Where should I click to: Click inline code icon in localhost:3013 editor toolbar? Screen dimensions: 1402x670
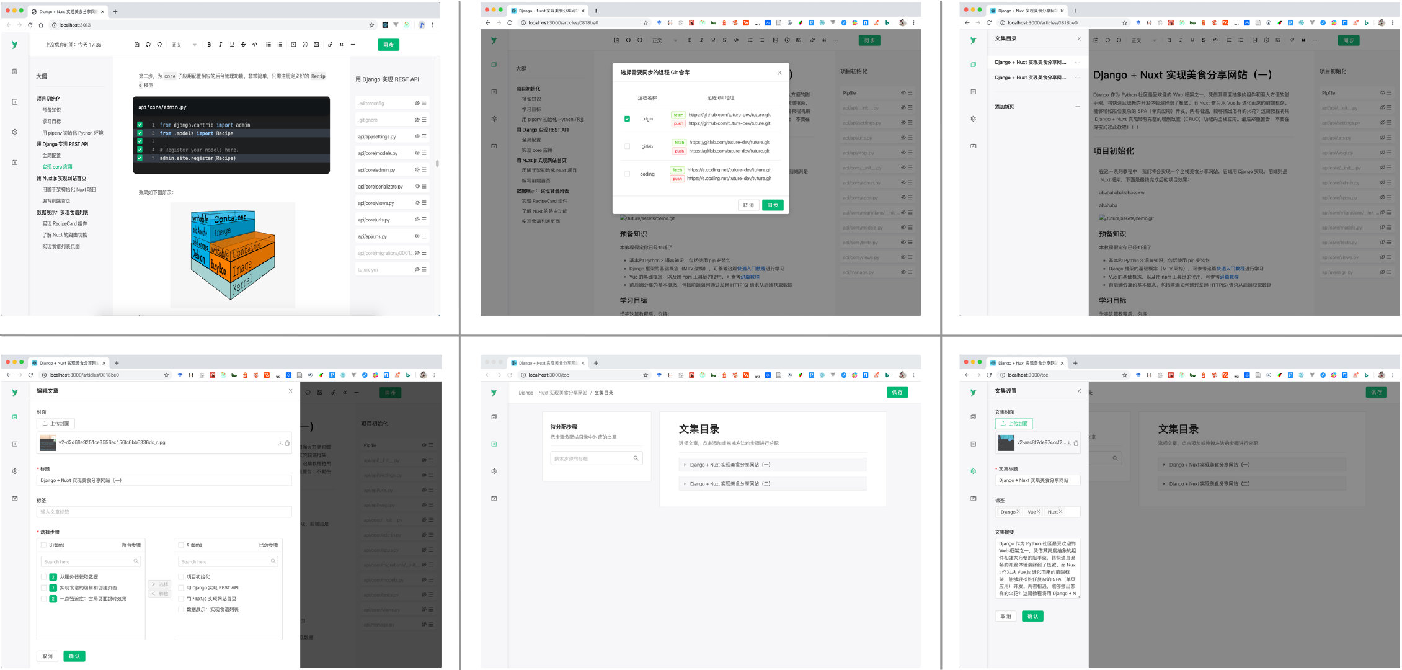tap(255, 45)
